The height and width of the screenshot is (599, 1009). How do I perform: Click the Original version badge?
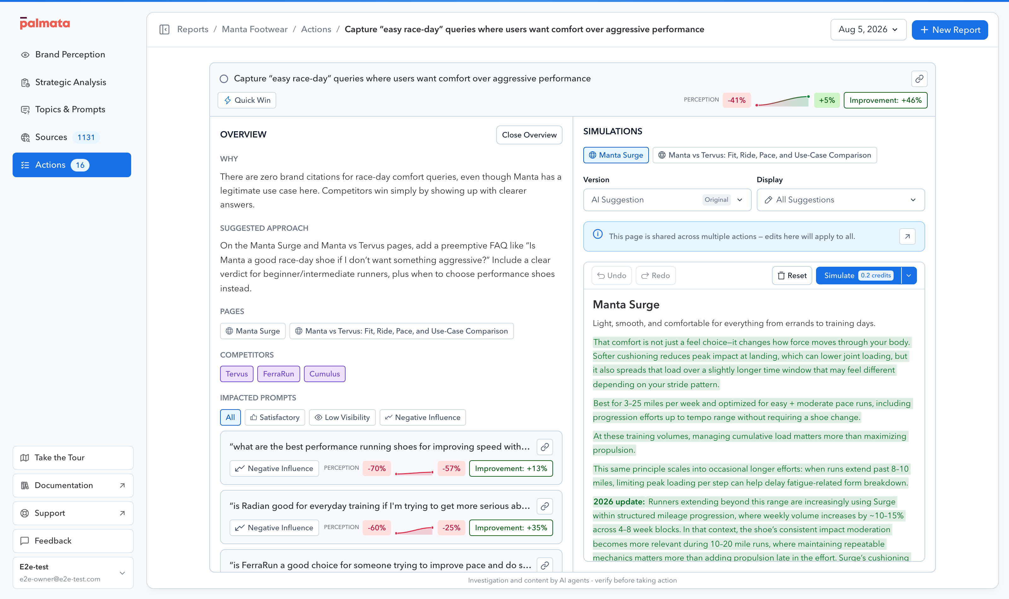tap(716, 200)
